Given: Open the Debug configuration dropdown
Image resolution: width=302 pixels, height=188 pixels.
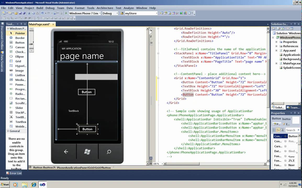Looking at the screenshot, I should pos(117,13).
